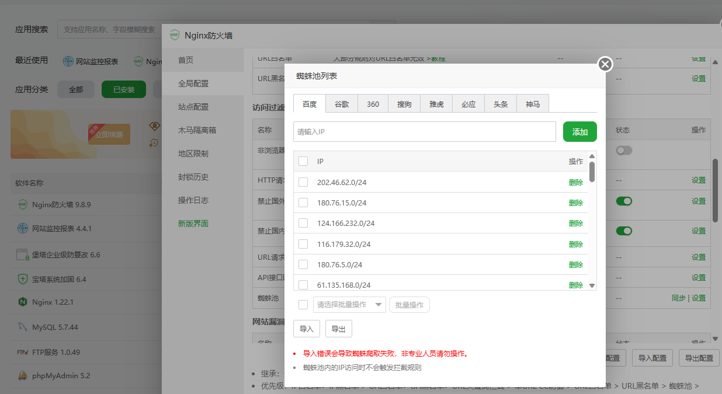This screenshot has height=394, width=722.
Task: Open 木马隔离箱 in the firewall sidebar
Action: pos(203,130)
